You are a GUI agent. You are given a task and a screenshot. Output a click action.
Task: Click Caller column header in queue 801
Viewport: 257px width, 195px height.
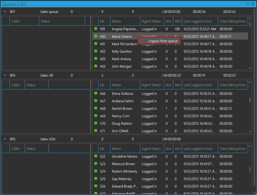point(24,21)
